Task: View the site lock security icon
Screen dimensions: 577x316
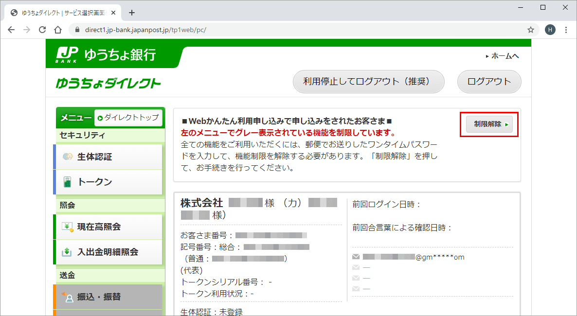Action: [77, 30]
